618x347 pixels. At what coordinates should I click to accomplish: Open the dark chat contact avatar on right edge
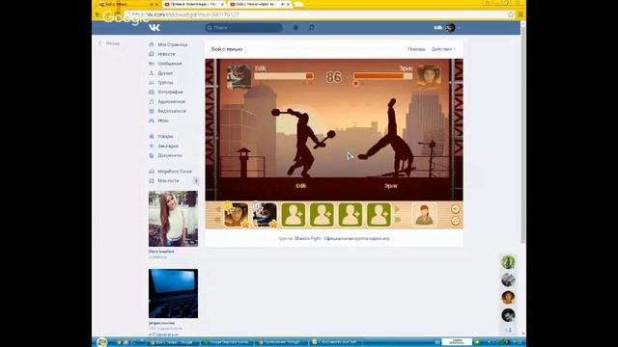(508, 315)
